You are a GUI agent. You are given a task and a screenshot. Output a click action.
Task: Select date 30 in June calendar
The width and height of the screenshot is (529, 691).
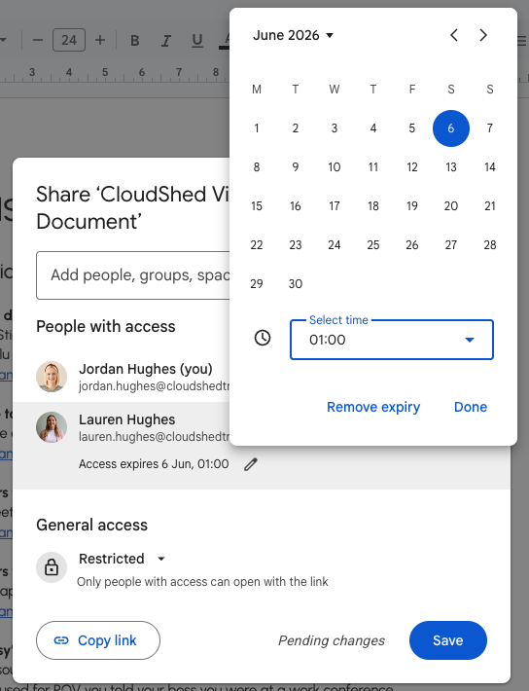tap(296, 284)
